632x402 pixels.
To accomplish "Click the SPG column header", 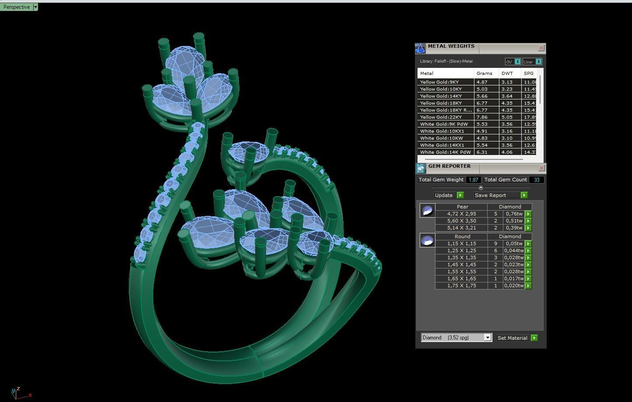I will [529, 73].
